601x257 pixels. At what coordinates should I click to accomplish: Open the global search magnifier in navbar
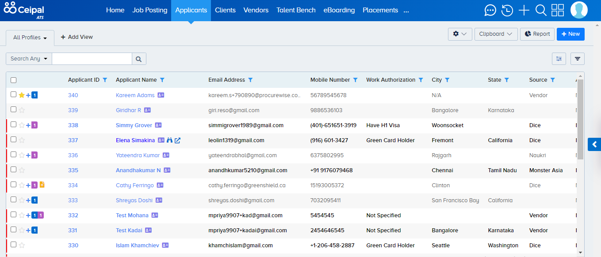541,10
